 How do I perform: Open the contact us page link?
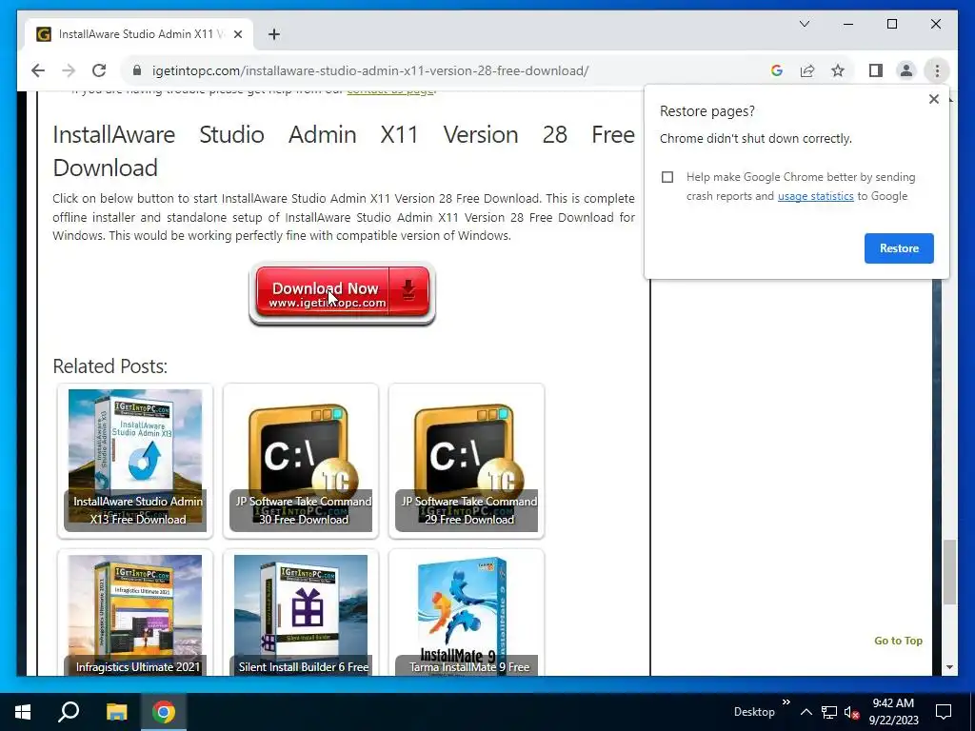point(390,90)
